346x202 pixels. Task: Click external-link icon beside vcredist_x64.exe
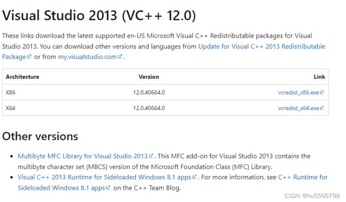pyautogui.click(x=322, y=108)
